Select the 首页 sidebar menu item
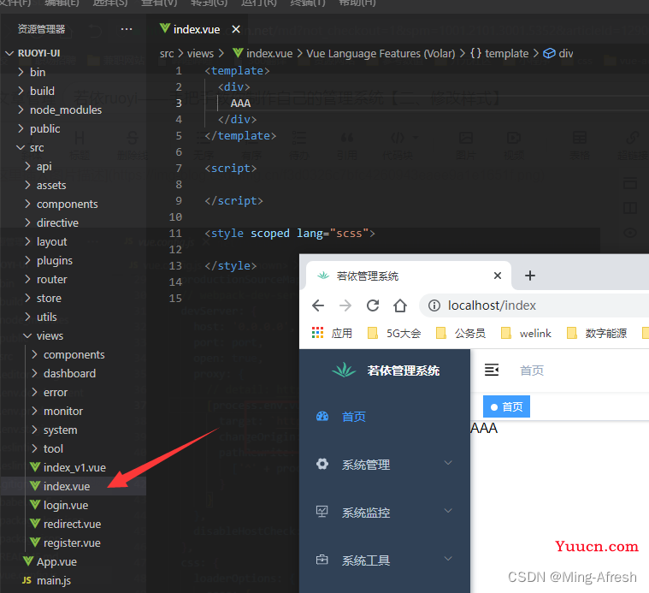649x593 pixels. point(354,417)
